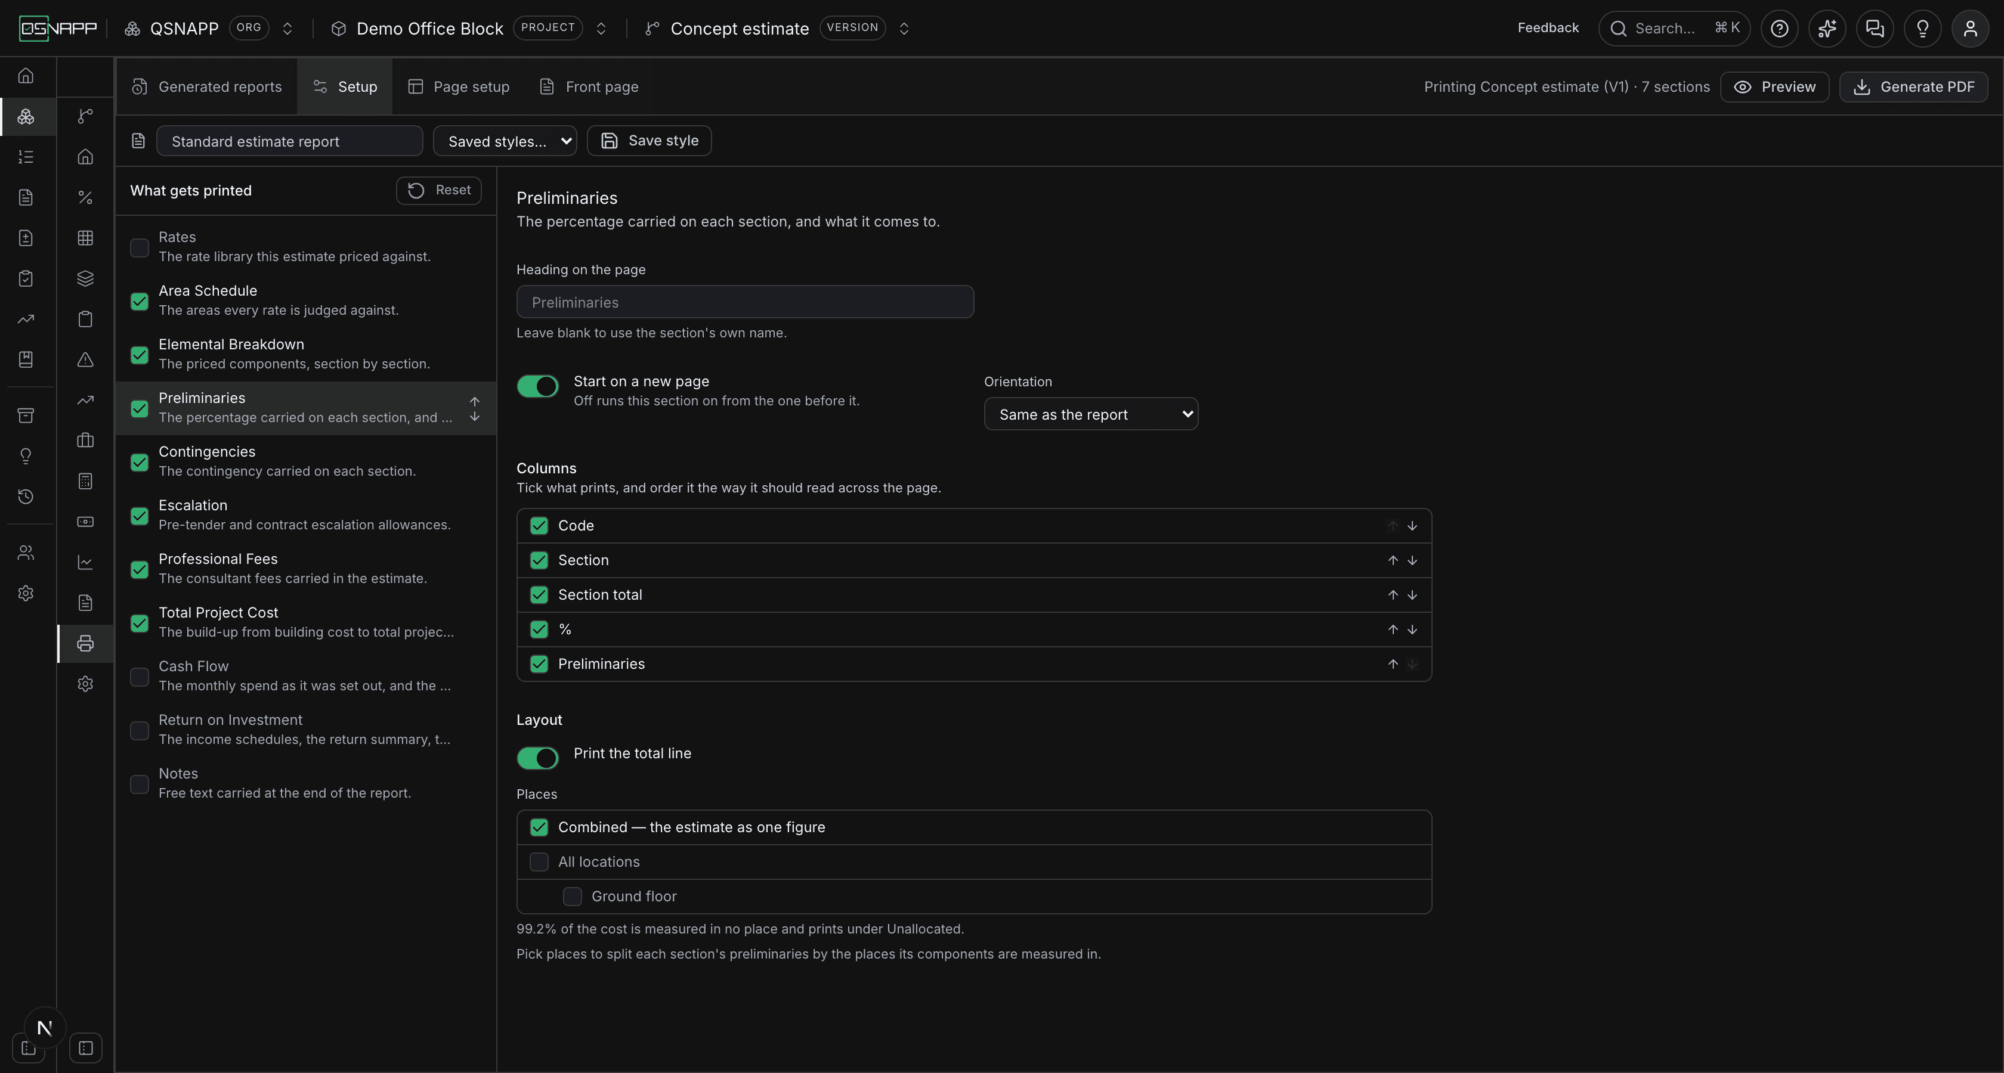
Task: Open the briefcase icon in secondary sidebar
Action: (85, 440)
